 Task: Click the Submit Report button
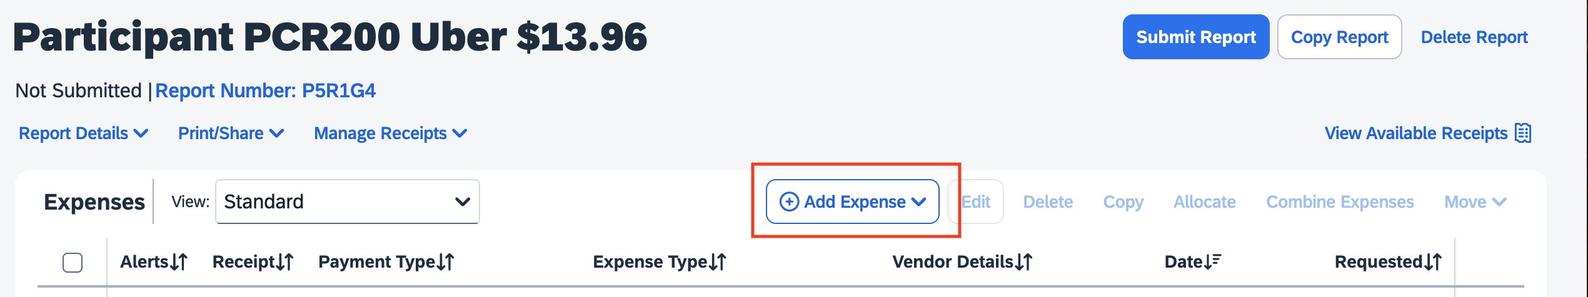[x=1196, y=37]
